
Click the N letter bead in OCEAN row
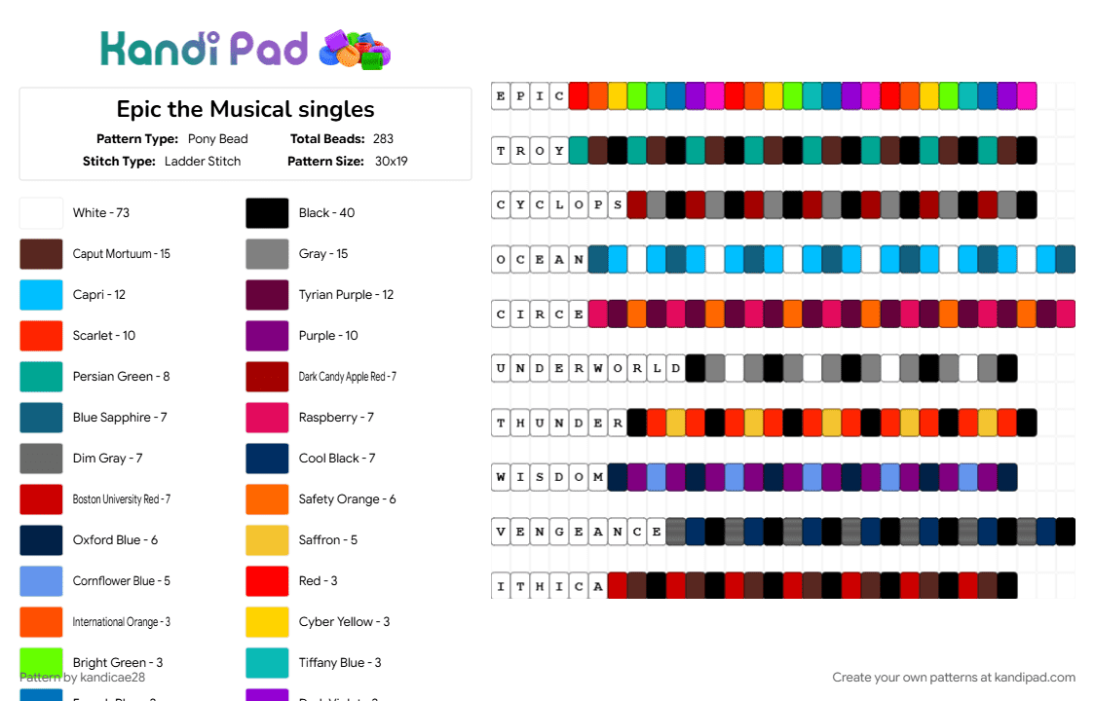tap(579, 260)
